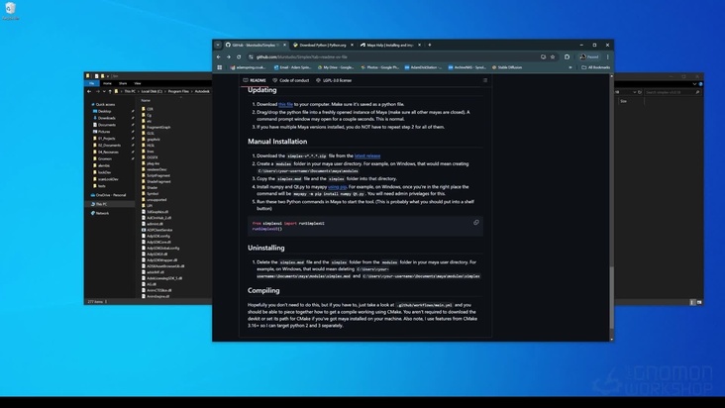Click the "using pip" link

(x=338, y=185)
